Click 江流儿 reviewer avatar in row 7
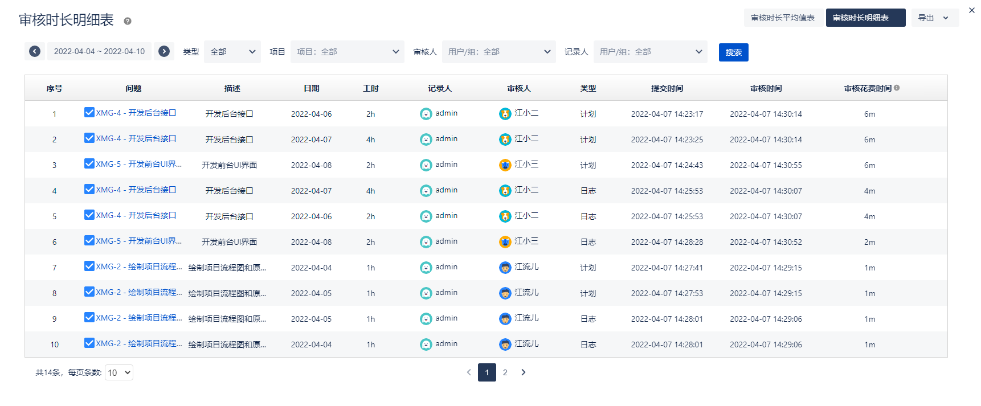 (x=505, y=268)
